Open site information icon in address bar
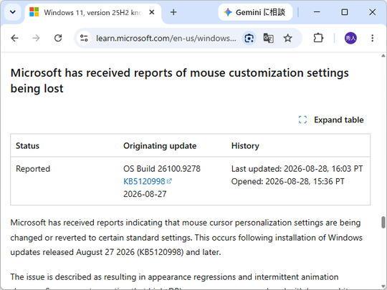 pos(84,38)
